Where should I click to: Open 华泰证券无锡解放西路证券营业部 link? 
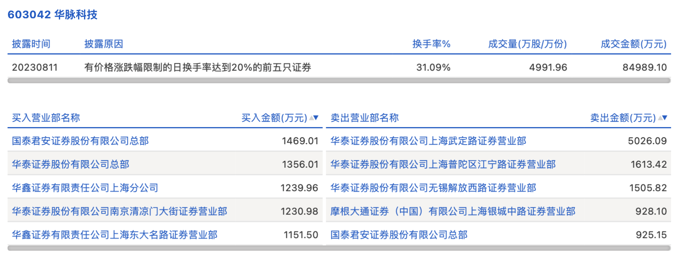coord(433,188)
